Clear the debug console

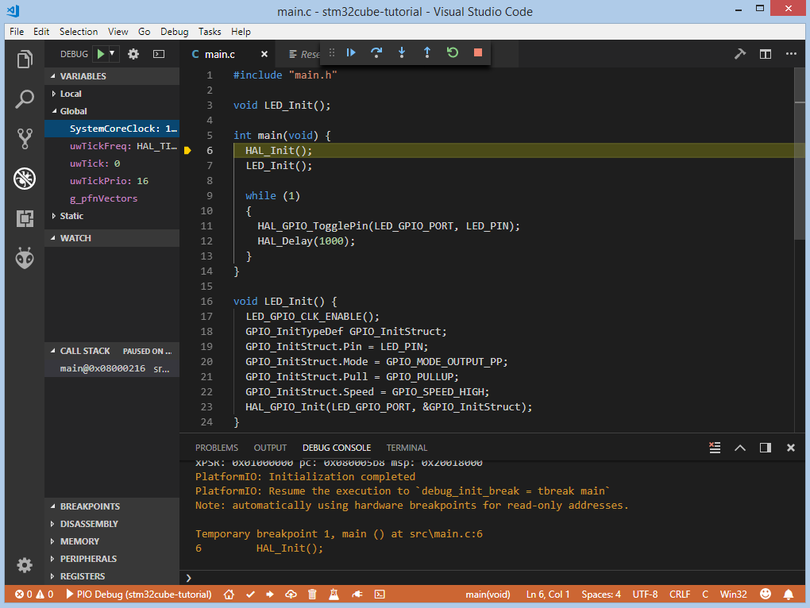(715, 448)
